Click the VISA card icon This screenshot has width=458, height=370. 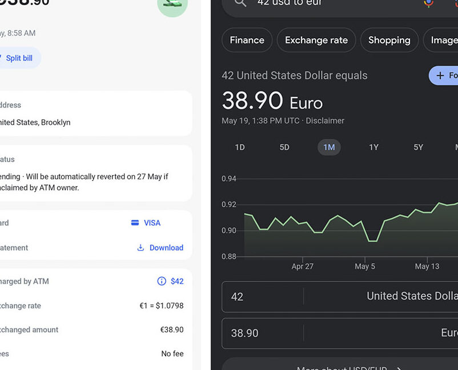pyautogui.click(x=135, y=223)
